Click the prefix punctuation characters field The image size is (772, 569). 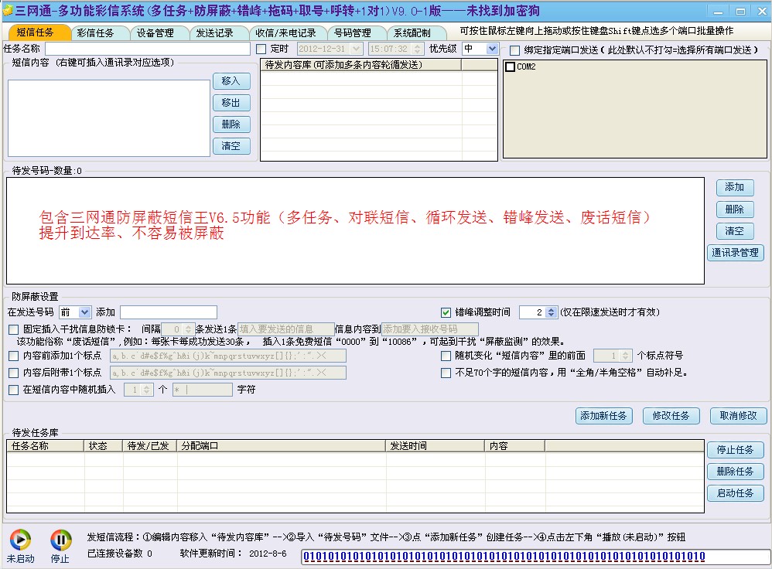[228, 356]
